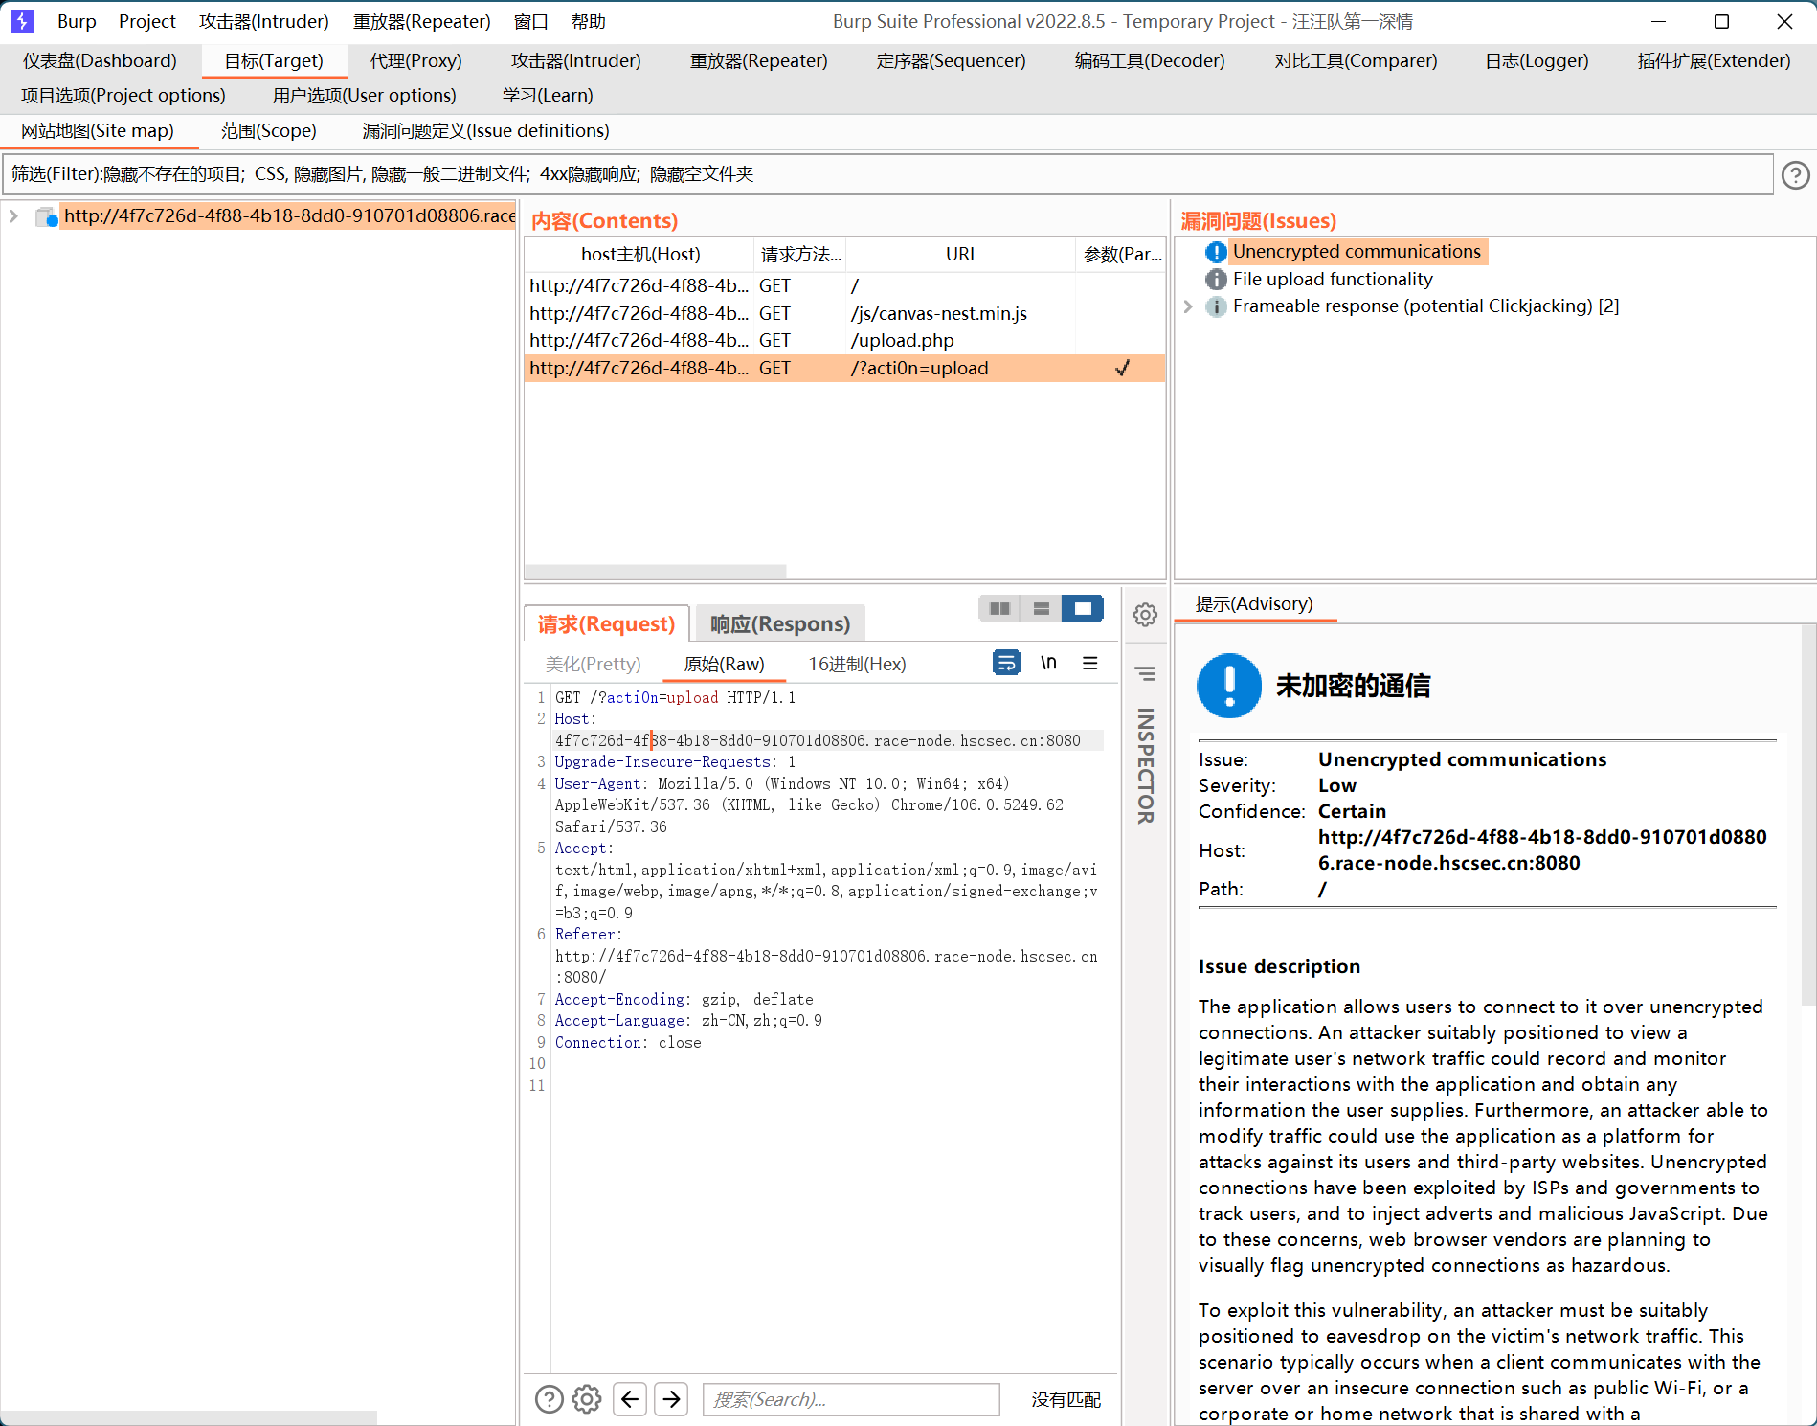Switch to the 定序器(Sequencer) tab
The width and height of the screenshot is (1817, 1426).
tap(952, 61)
